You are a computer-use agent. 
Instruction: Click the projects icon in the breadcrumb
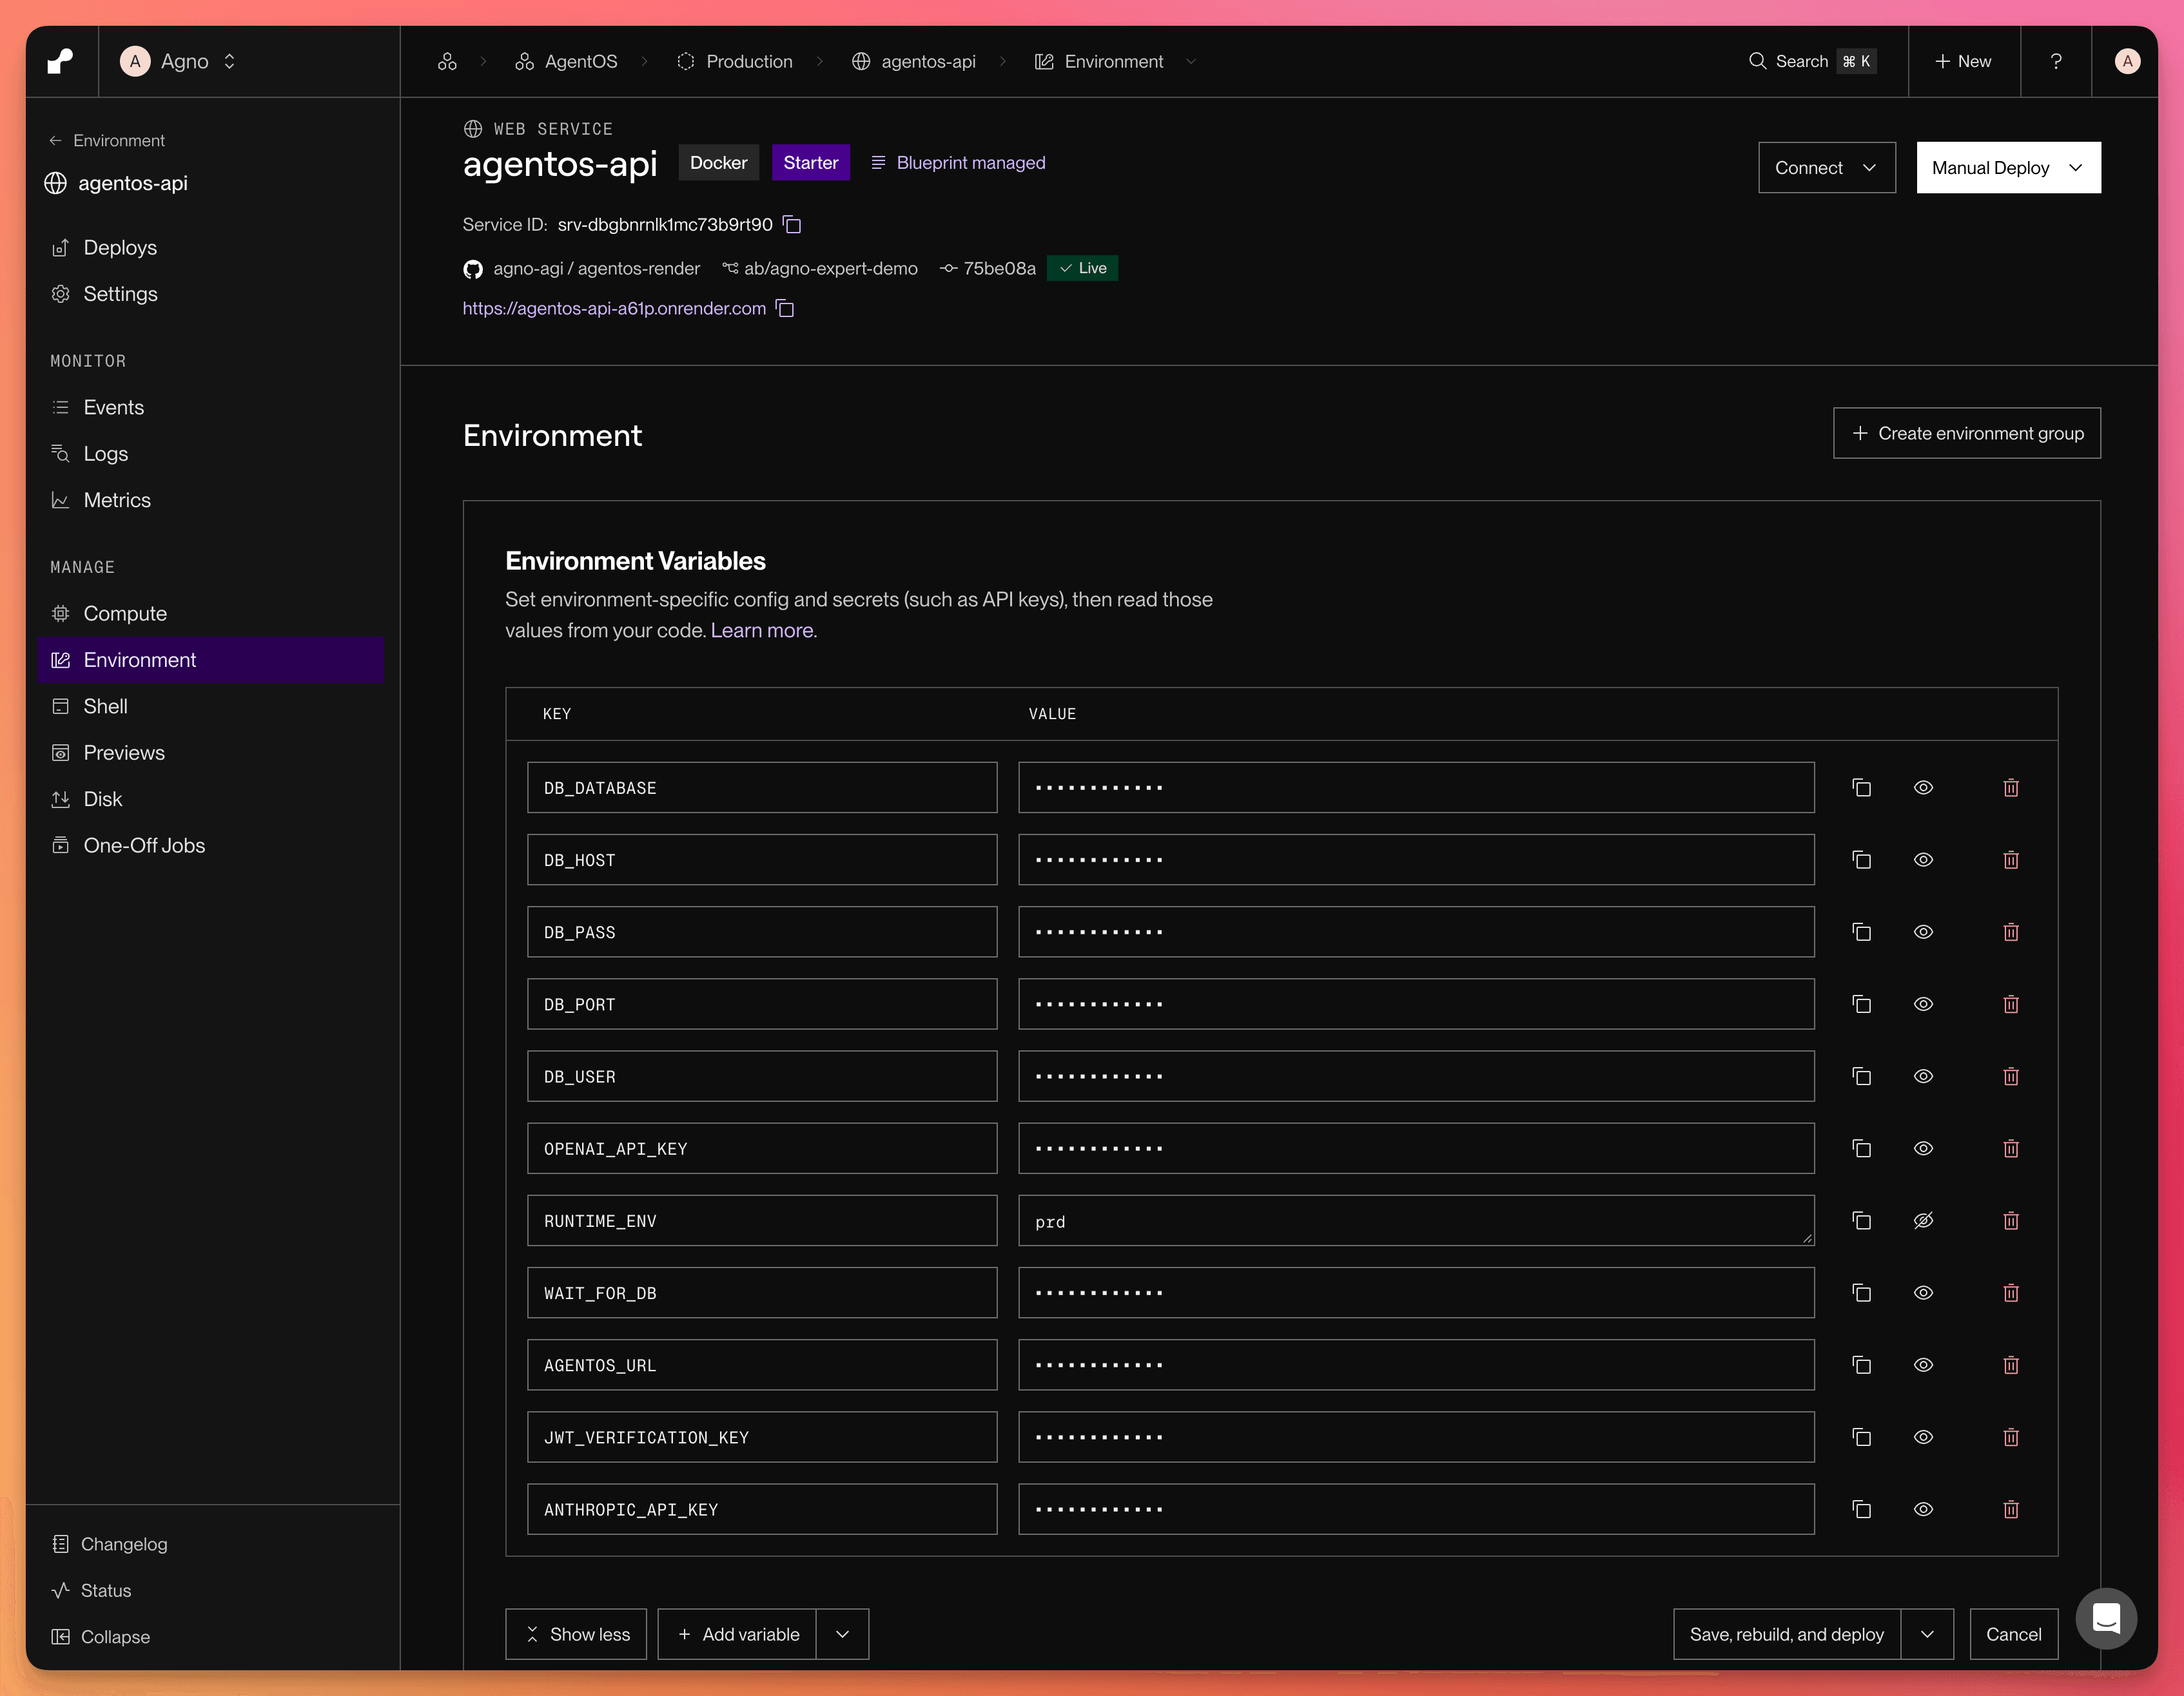447,61
